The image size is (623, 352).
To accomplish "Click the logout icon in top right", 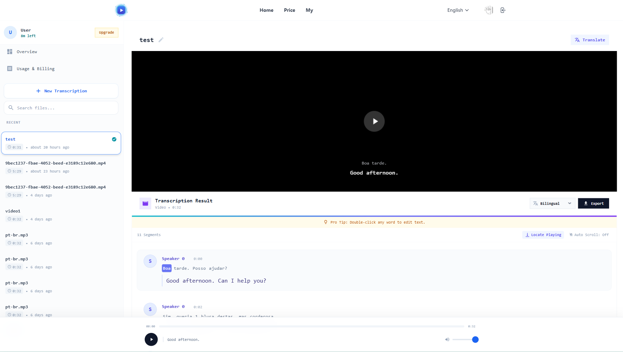I will [503, 10].
